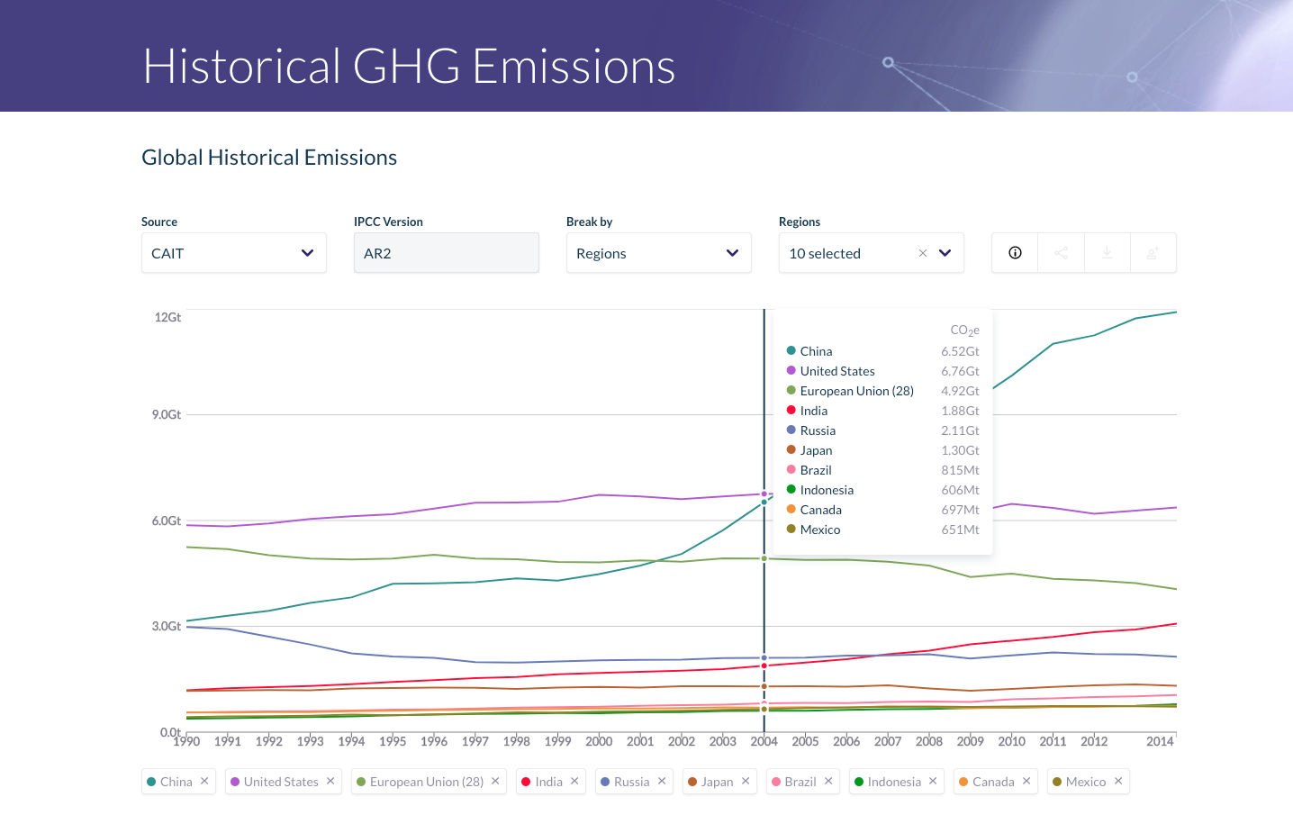Click the download data icon

pos(1108,253)
